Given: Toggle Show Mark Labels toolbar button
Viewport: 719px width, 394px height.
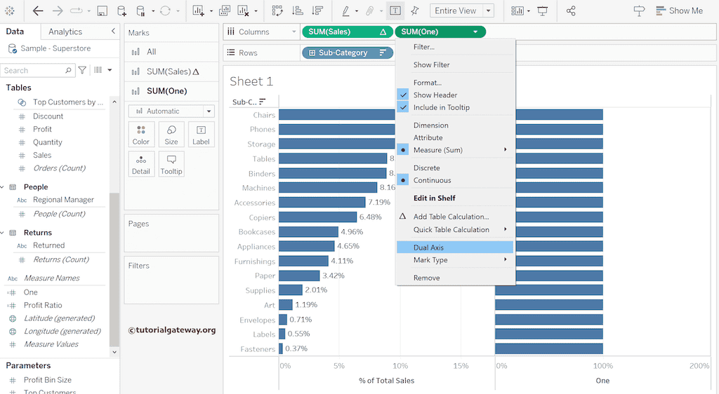Looking at the screenshot, I should (395, 11).
